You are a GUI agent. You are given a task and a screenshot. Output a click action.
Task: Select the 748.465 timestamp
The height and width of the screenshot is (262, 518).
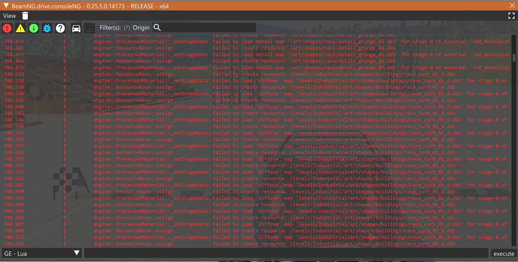click(14, 54)
